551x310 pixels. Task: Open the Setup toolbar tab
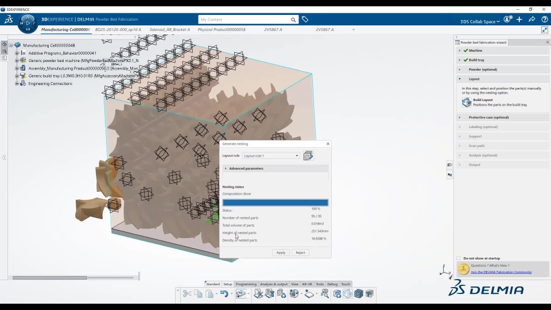click(x=228, y=284)
